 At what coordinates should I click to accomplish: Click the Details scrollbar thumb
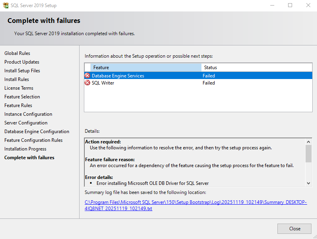tap(309, 153)
